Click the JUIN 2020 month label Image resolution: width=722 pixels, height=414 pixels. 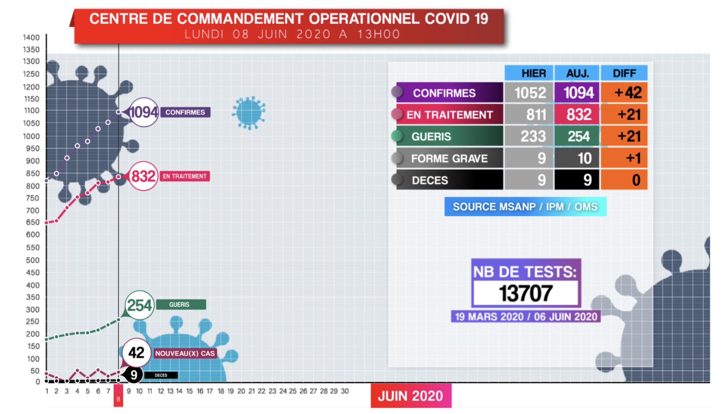pyautogui.click(x=411, y=396)
